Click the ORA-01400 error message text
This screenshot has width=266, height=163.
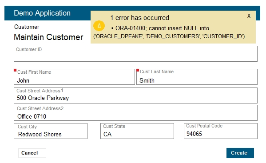coord(169,32)
